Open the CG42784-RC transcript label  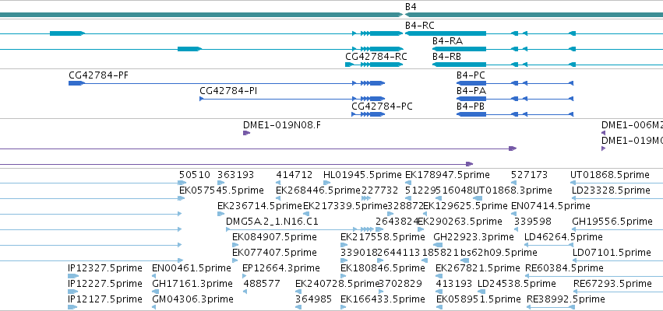pos(376,57)
